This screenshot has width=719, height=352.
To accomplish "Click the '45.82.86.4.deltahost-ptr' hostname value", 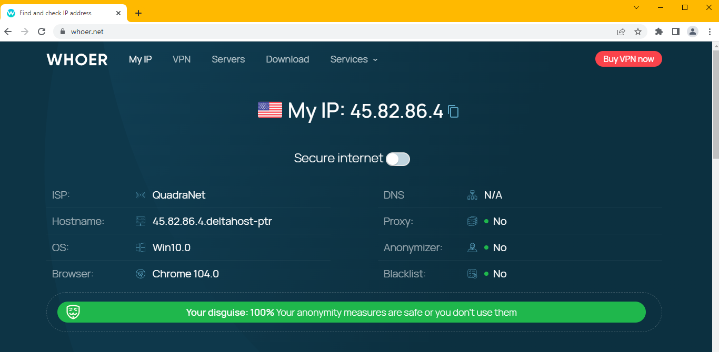I will 212,222.
